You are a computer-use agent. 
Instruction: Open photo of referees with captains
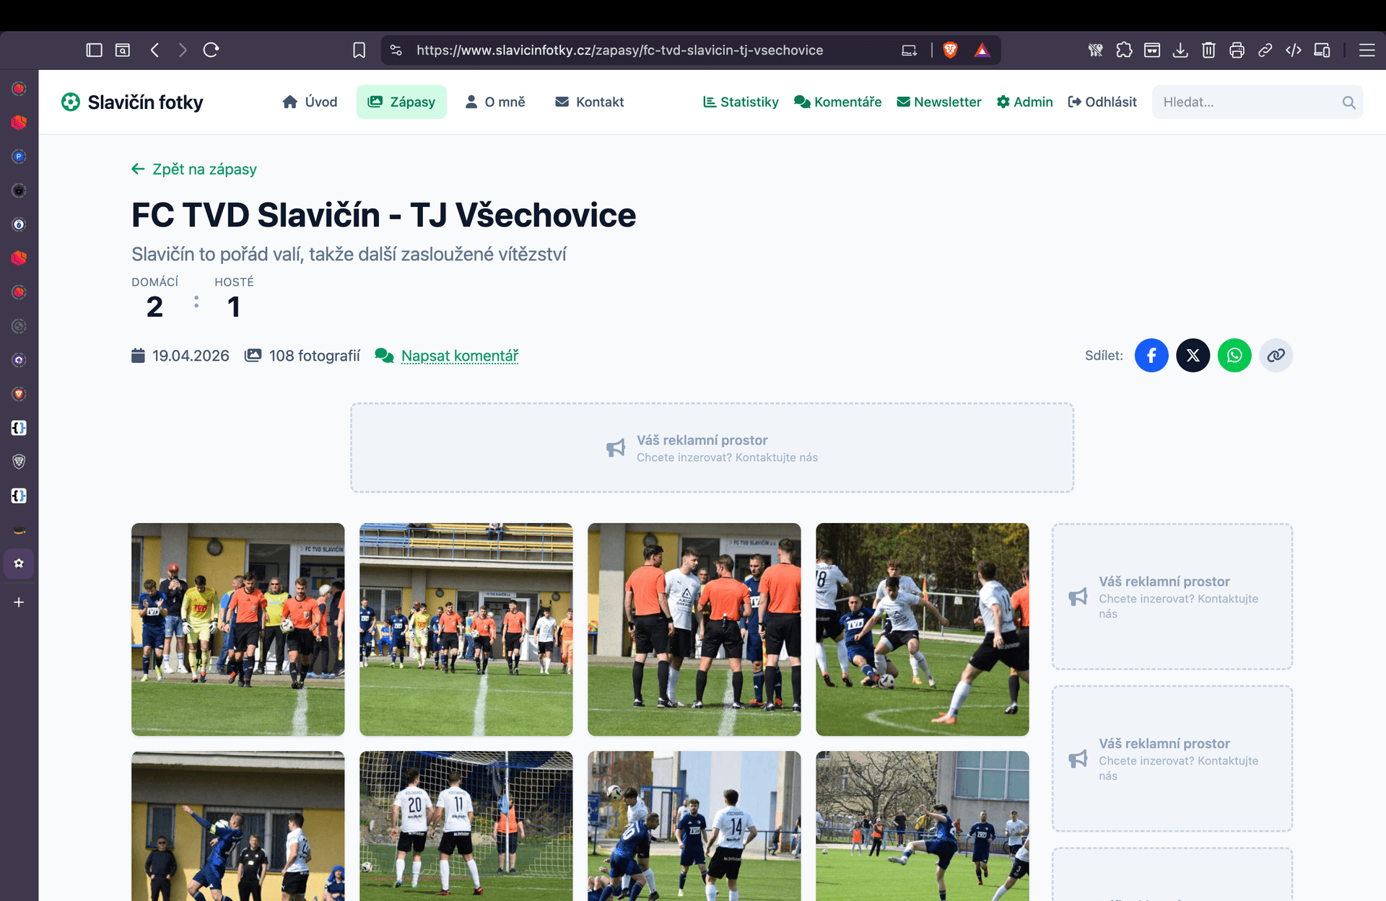click(x=694, y=630)
